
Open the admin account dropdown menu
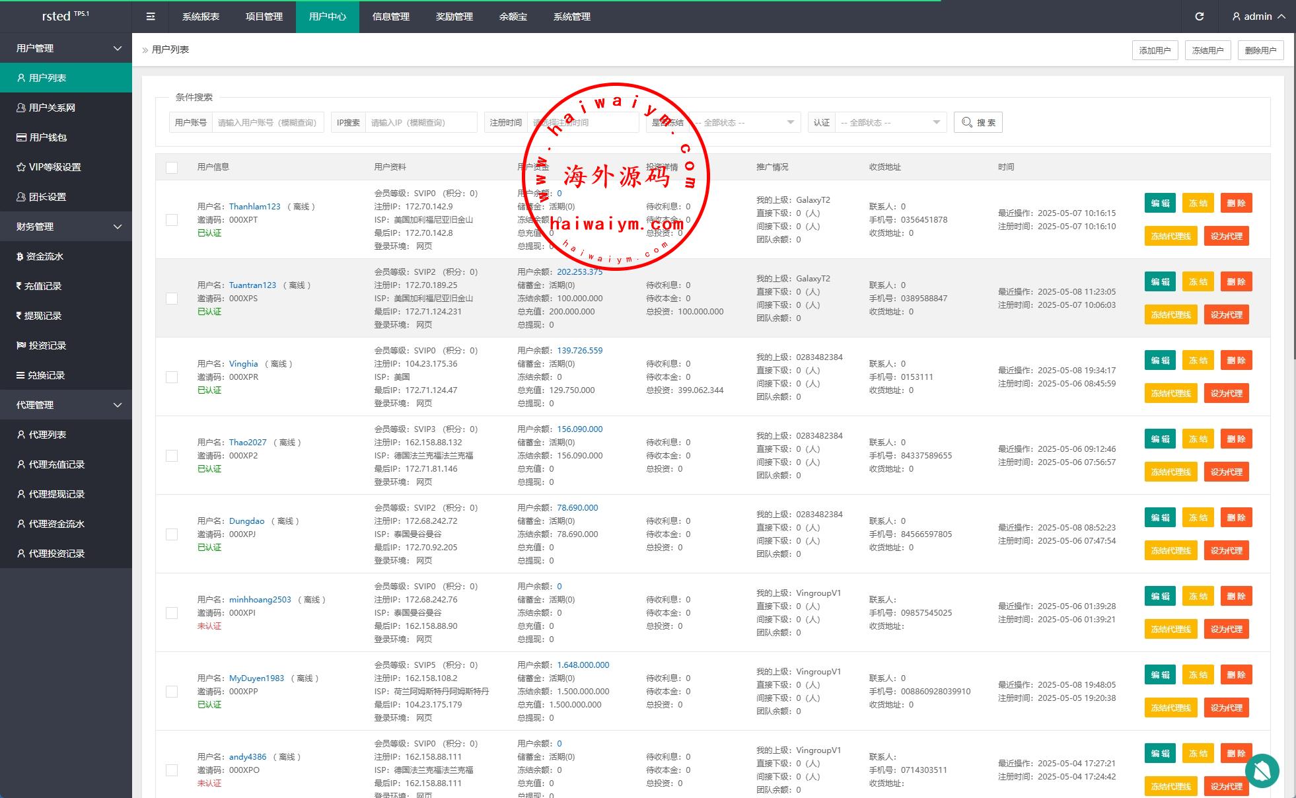point(1258,17)
